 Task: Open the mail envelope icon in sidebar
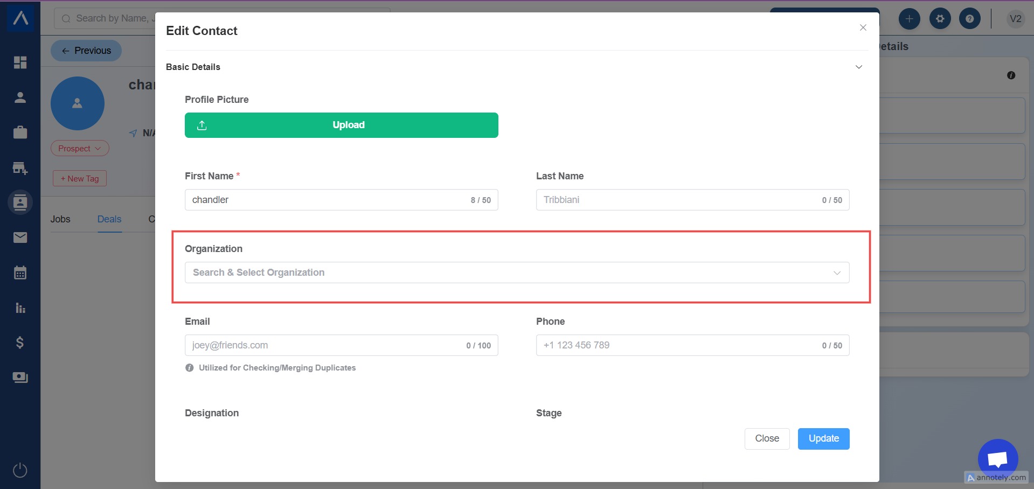point(20,237)
